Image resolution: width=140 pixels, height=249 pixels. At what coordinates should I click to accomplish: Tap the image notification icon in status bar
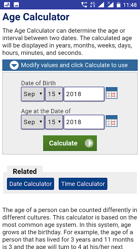(16, 5)
